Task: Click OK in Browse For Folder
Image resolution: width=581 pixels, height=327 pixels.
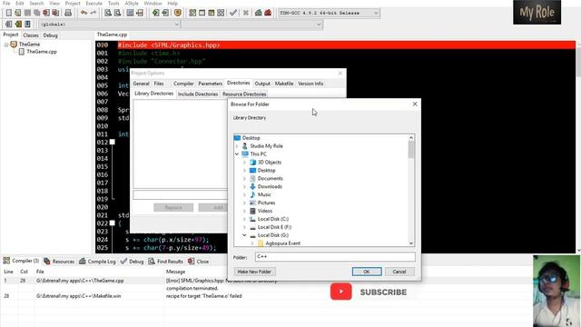Action: coord(367,272)
